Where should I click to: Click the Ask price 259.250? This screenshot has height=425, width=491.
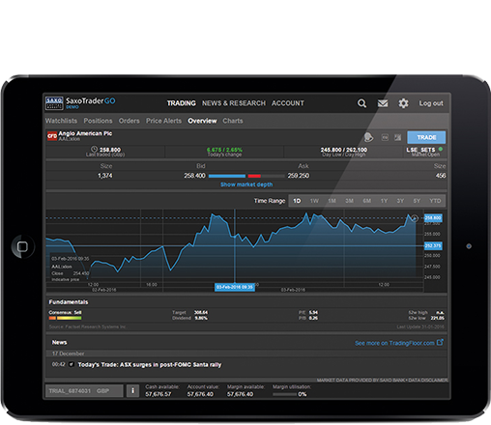tap(299, 176)
